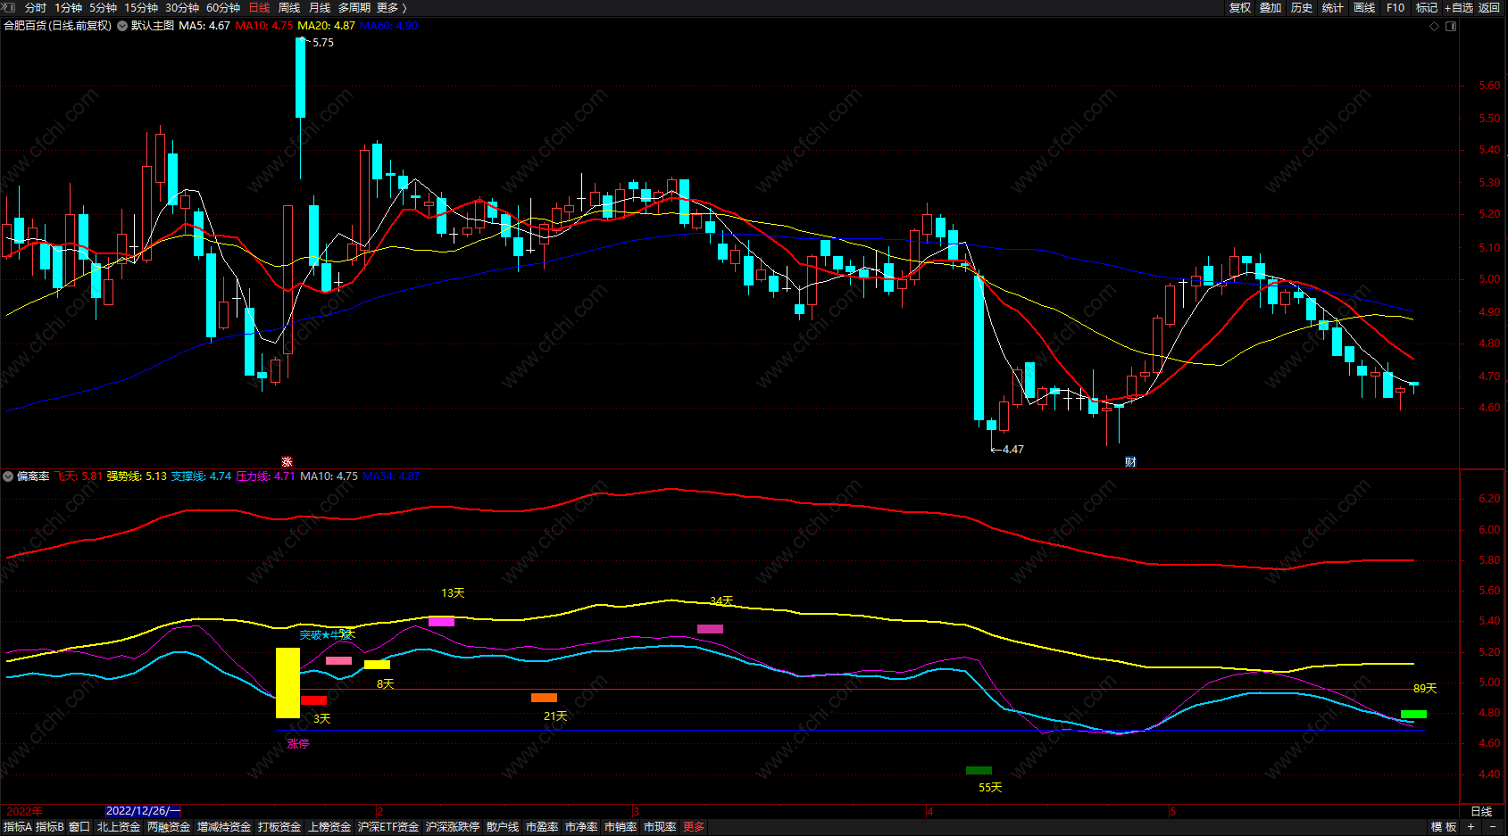1508x836 pixels.
Task: Select the 指标A indicator tab
Action: click(x=18, y=827)
